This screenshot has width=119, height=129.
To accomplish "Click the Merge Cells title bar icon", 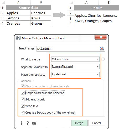I will click(18, 38).
